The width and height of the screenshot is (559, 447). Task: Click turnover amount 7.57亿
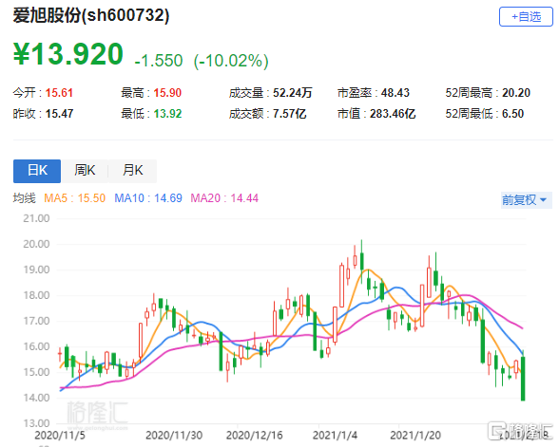(289, 114)
